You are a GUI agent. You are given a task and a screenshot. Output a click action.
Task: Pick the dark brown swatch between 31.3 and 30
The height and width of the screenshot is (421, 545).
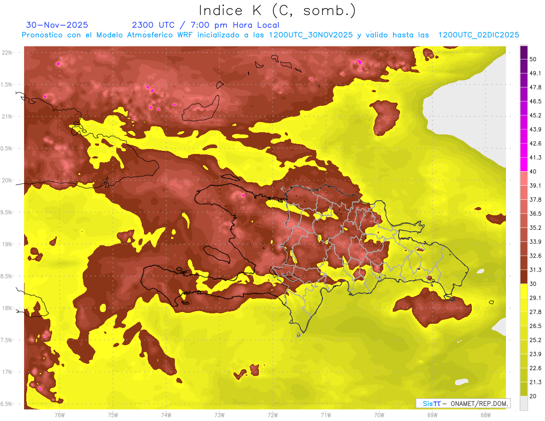[524, 277]
